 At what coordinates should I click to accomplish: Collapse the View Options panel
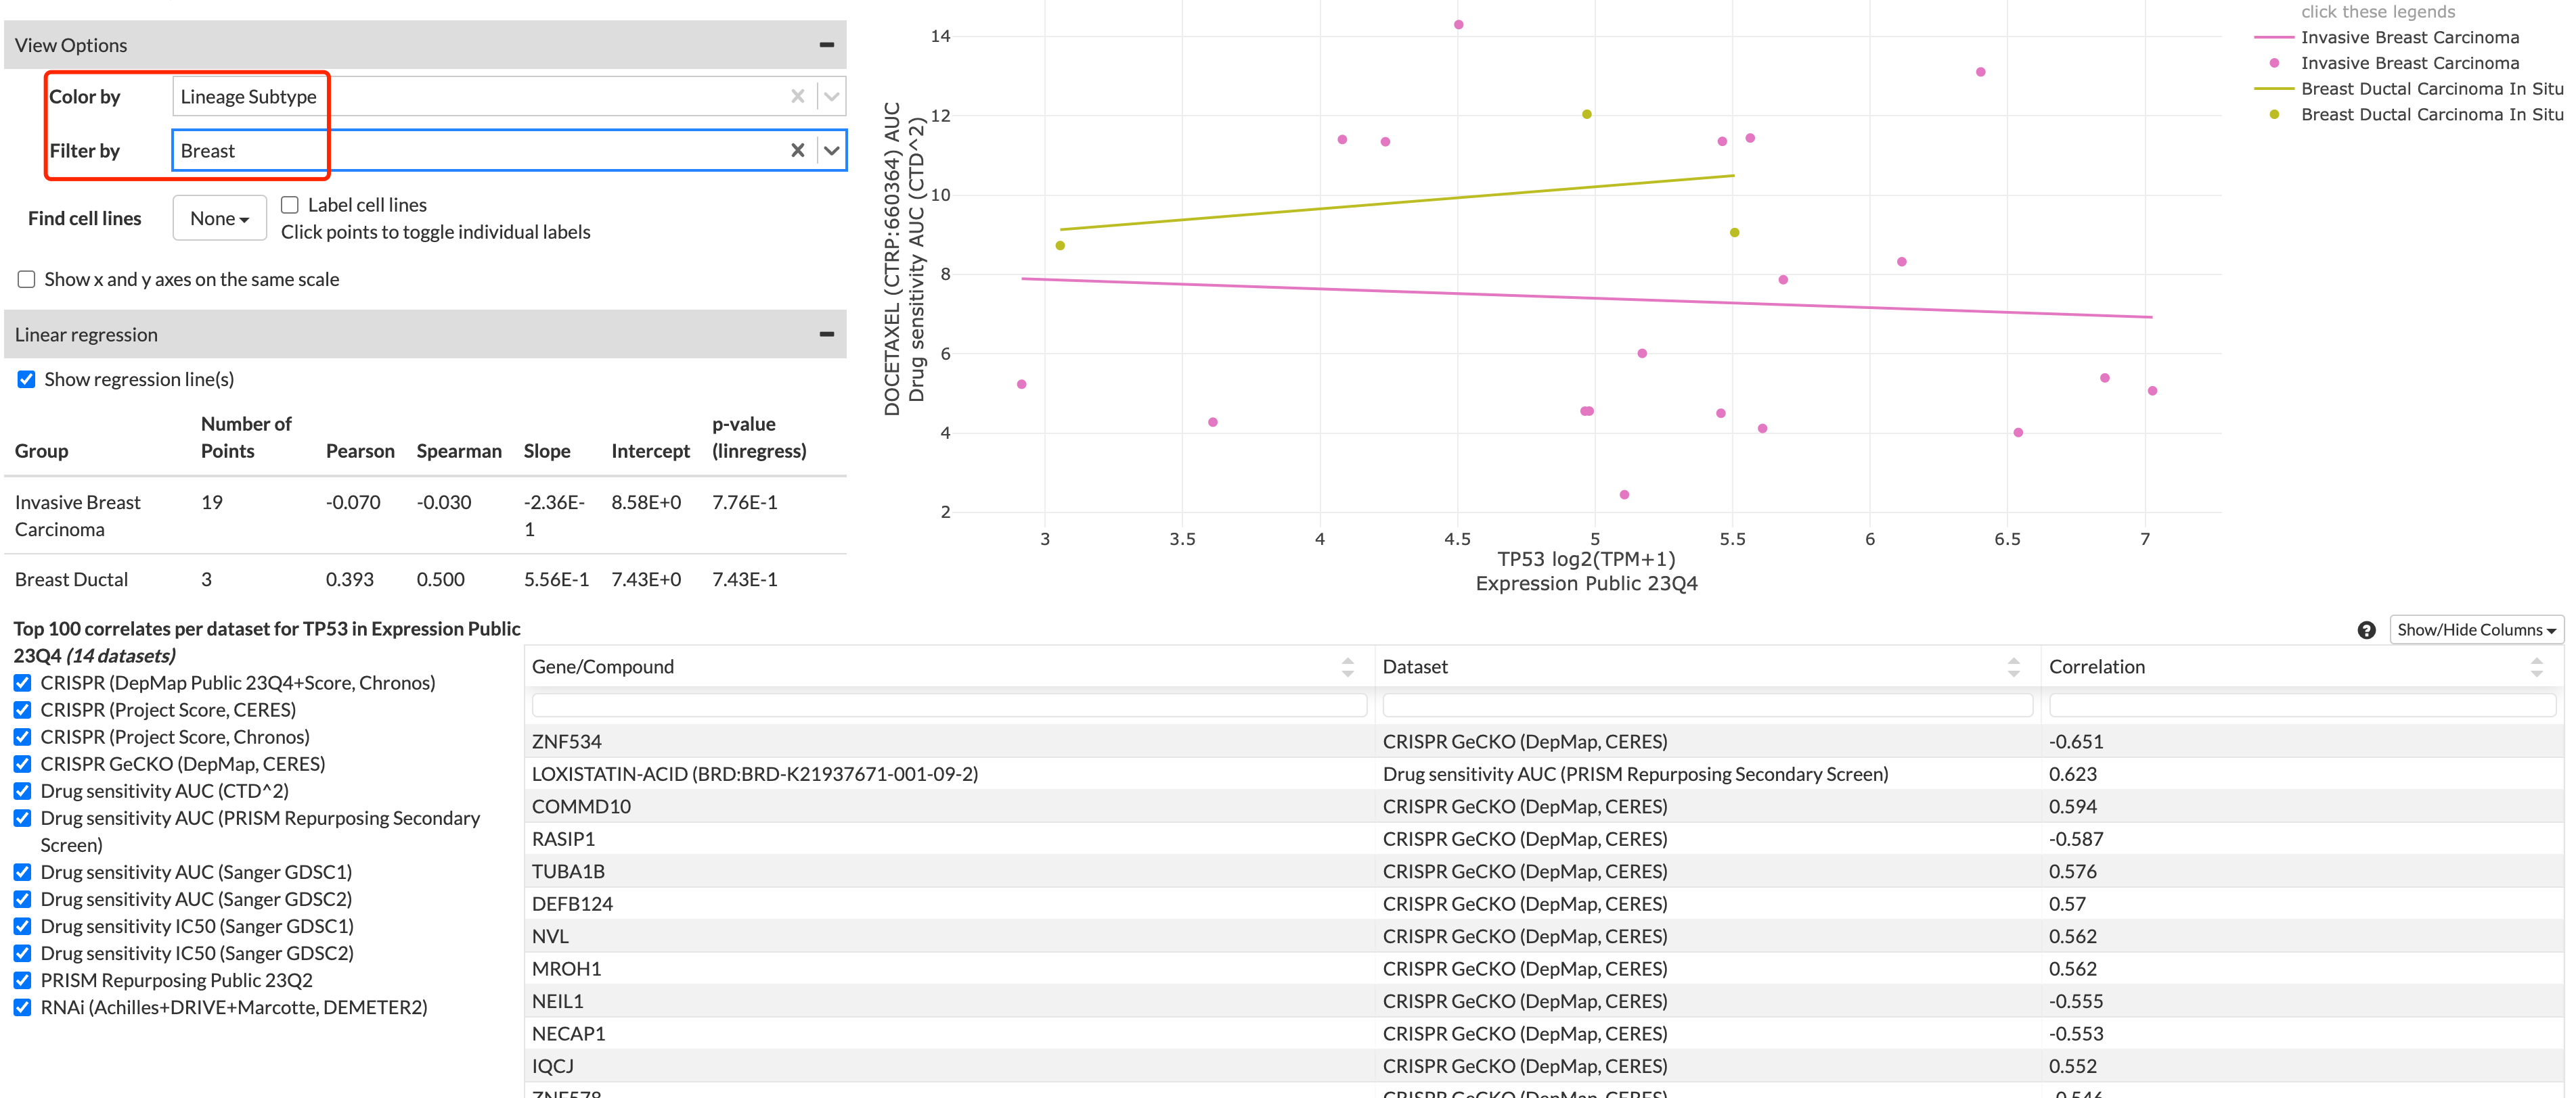click(x=826, y=45)
